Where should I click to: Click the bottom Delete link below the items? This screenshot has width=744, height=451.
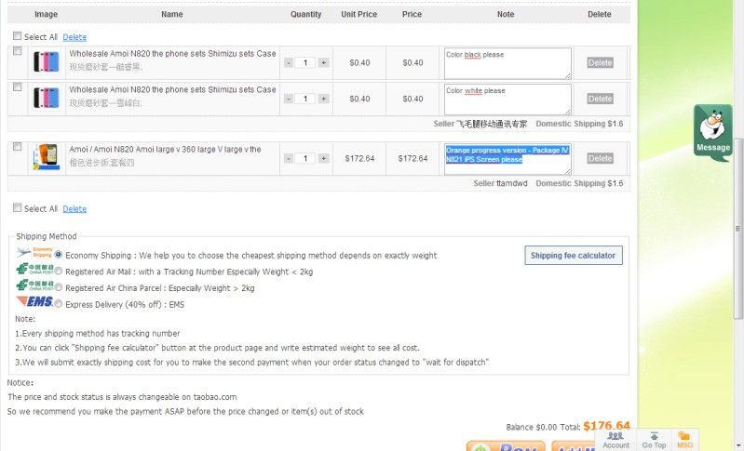point(74,209)
